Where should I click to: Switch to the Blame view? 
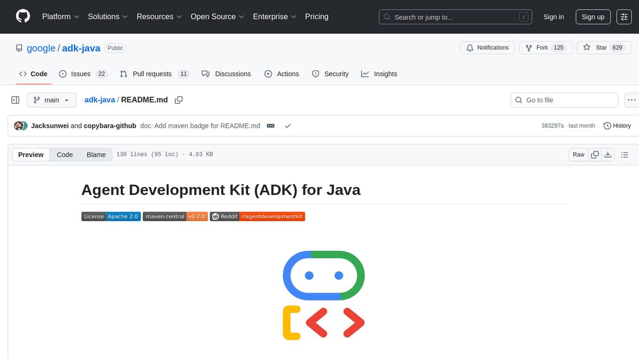coord(96,155)
